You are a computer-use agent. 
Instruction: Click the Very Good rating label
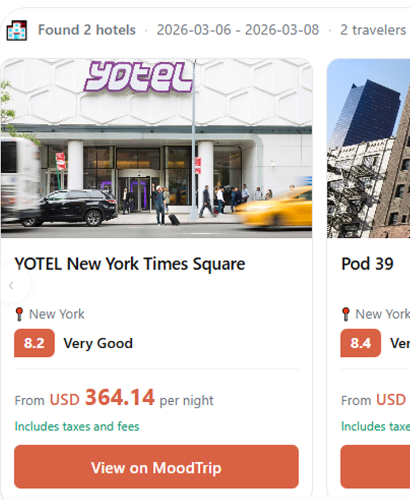[98, 343]
